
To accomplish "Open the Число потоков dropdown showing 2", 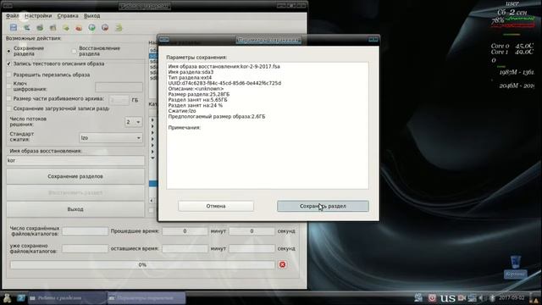I will point(134,122).
